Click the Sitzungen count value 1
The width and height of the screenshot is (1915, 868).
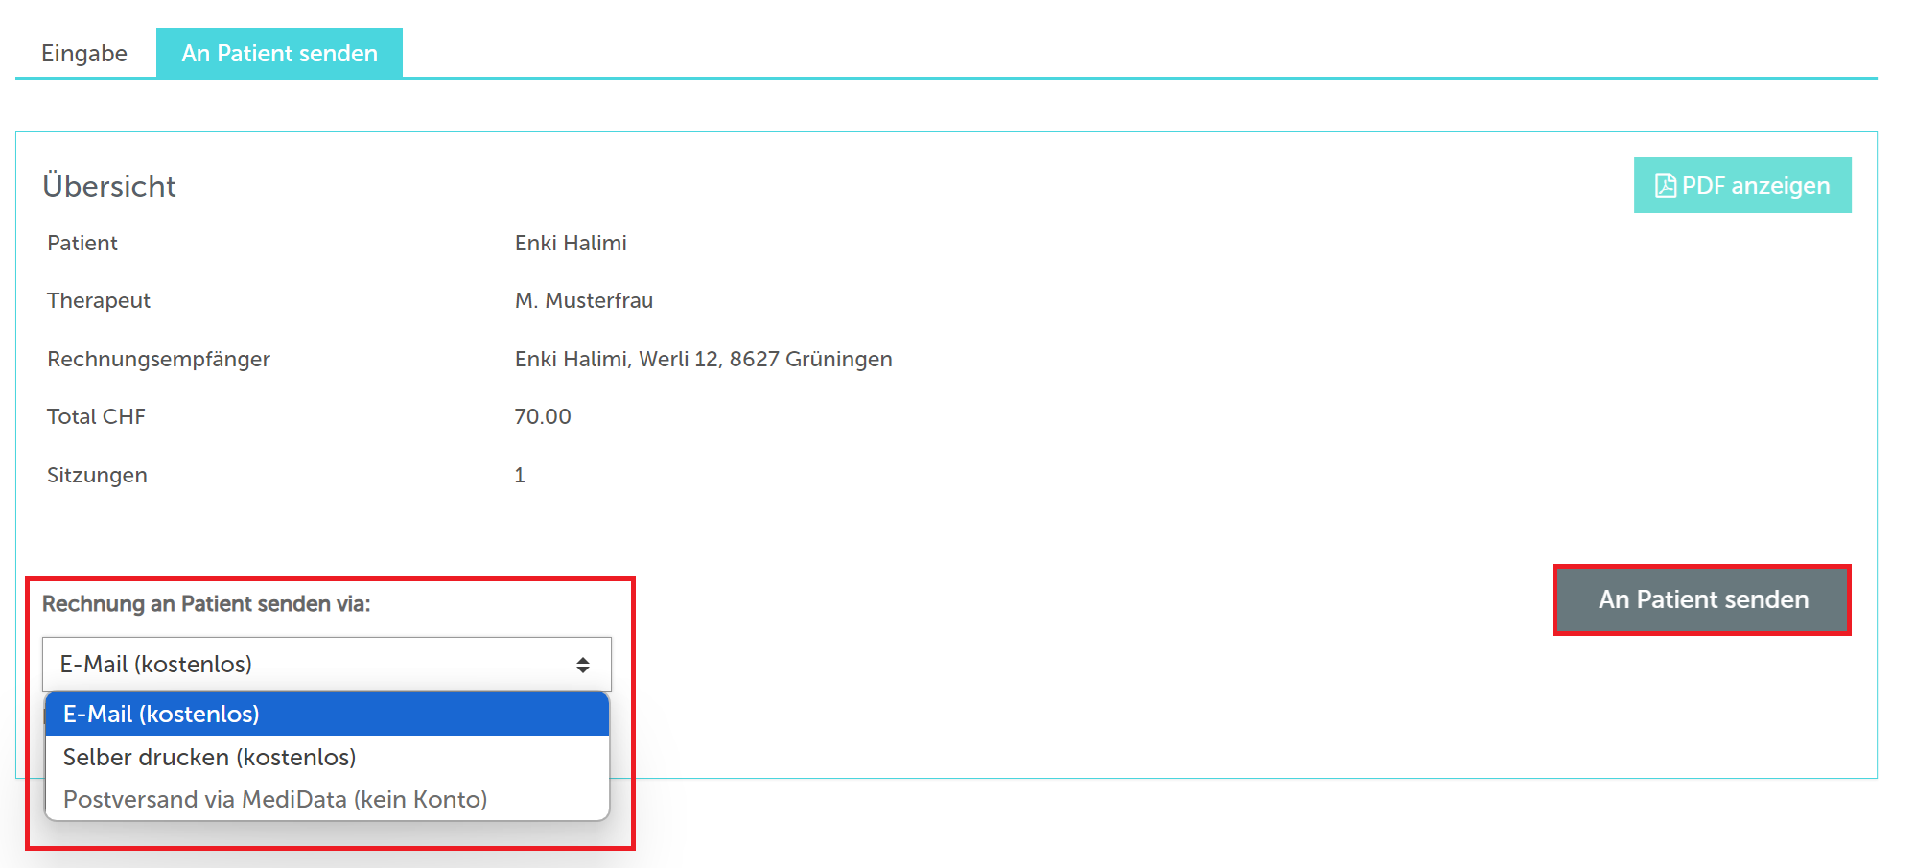(520, 475)
